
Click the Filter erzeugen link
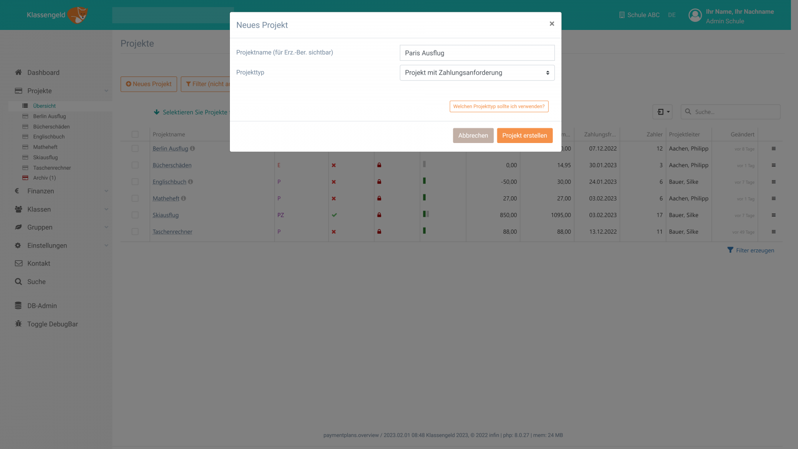750,250
